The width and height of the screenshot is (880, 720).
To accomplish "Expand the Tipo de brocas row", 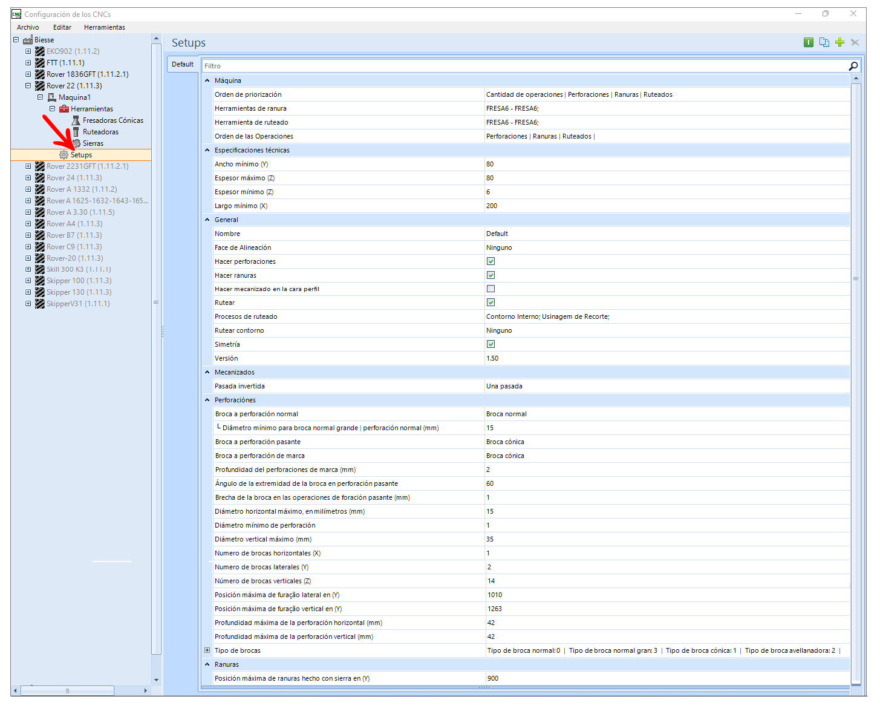I will (207, 650).
